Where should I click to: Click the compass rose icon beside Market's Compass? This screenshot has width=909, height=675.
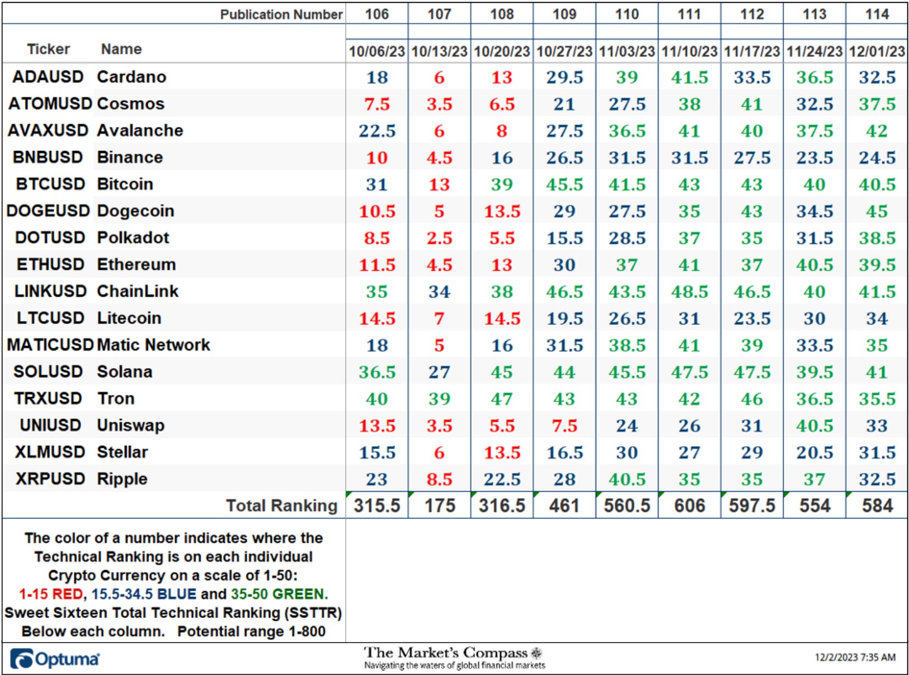point(536,653)
